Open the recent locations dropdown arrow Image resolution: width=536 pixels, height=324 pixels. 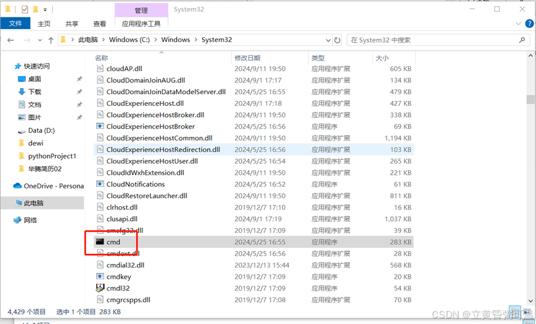40,40
